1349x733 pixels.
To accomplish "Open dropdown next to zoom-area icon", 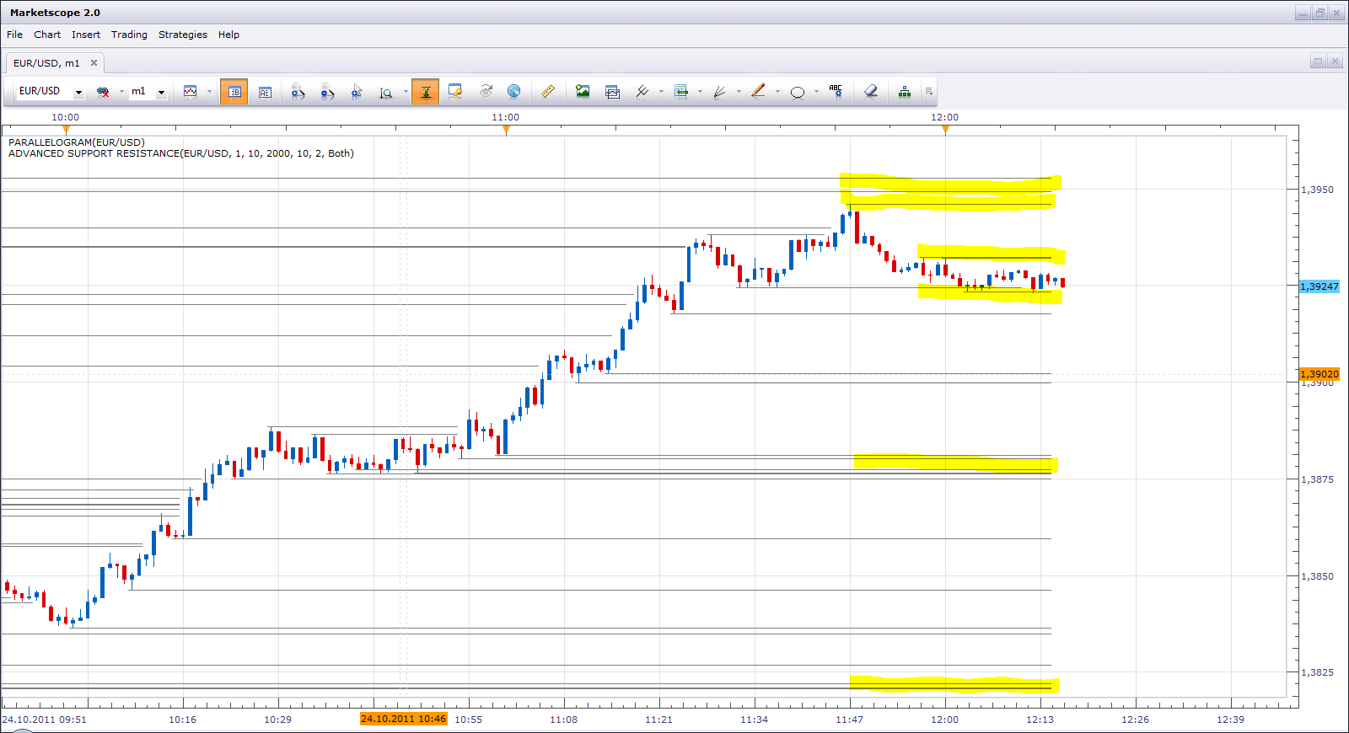I will tap(406, 92).
